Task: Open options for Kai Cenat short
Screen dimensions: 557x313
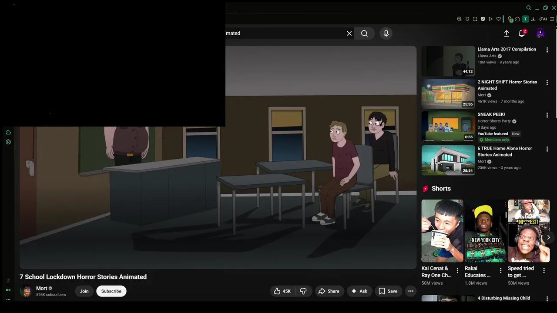Action: pyautogui.click(x=457, y=270)
